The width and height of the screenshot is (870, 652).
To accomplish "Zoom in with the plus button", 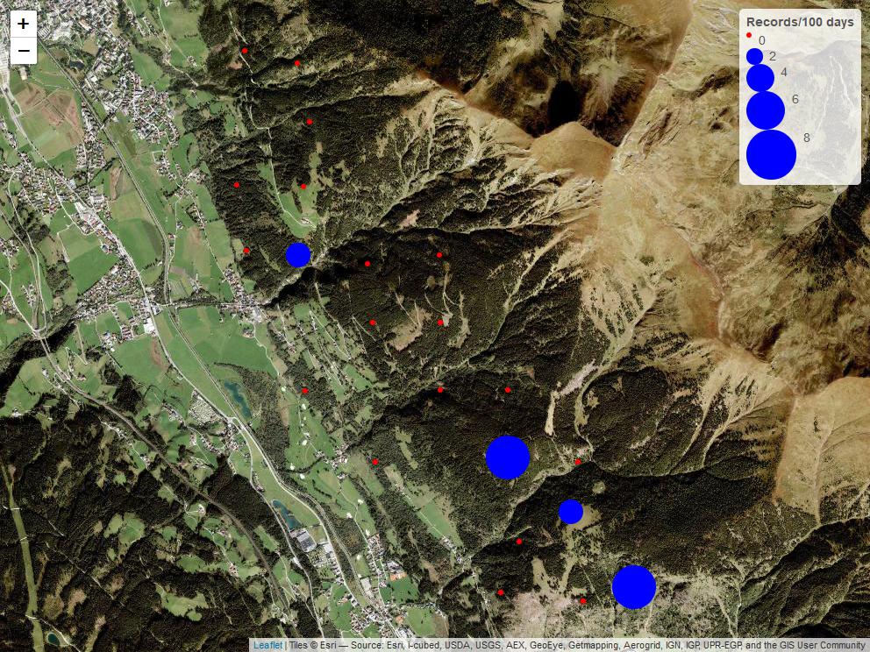I will [x=24, y=25].
